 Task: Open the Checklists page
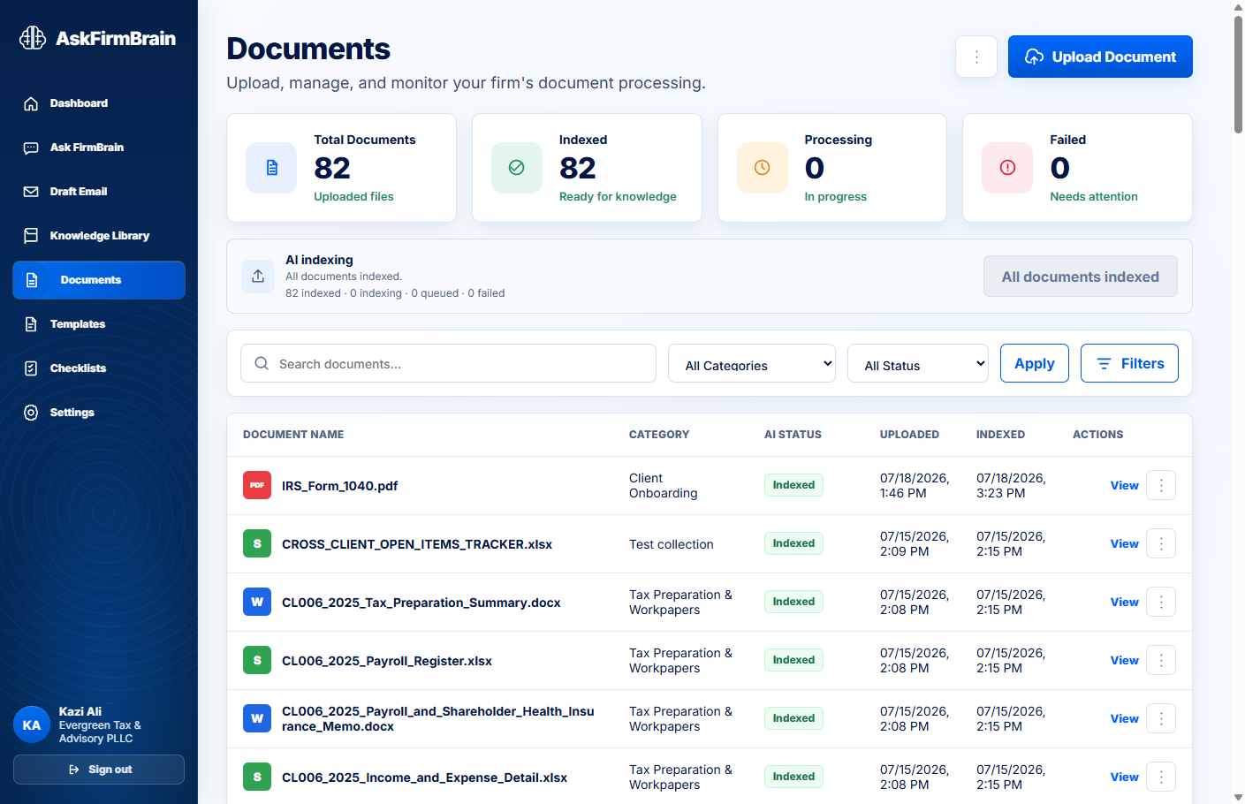coord(99,368)
